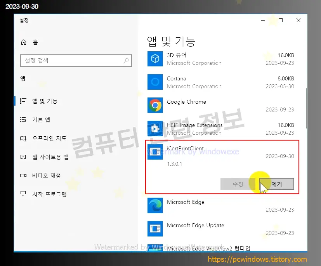Select the Google Chrome entry name
This screenshot has height=266, width=321.
186,102
